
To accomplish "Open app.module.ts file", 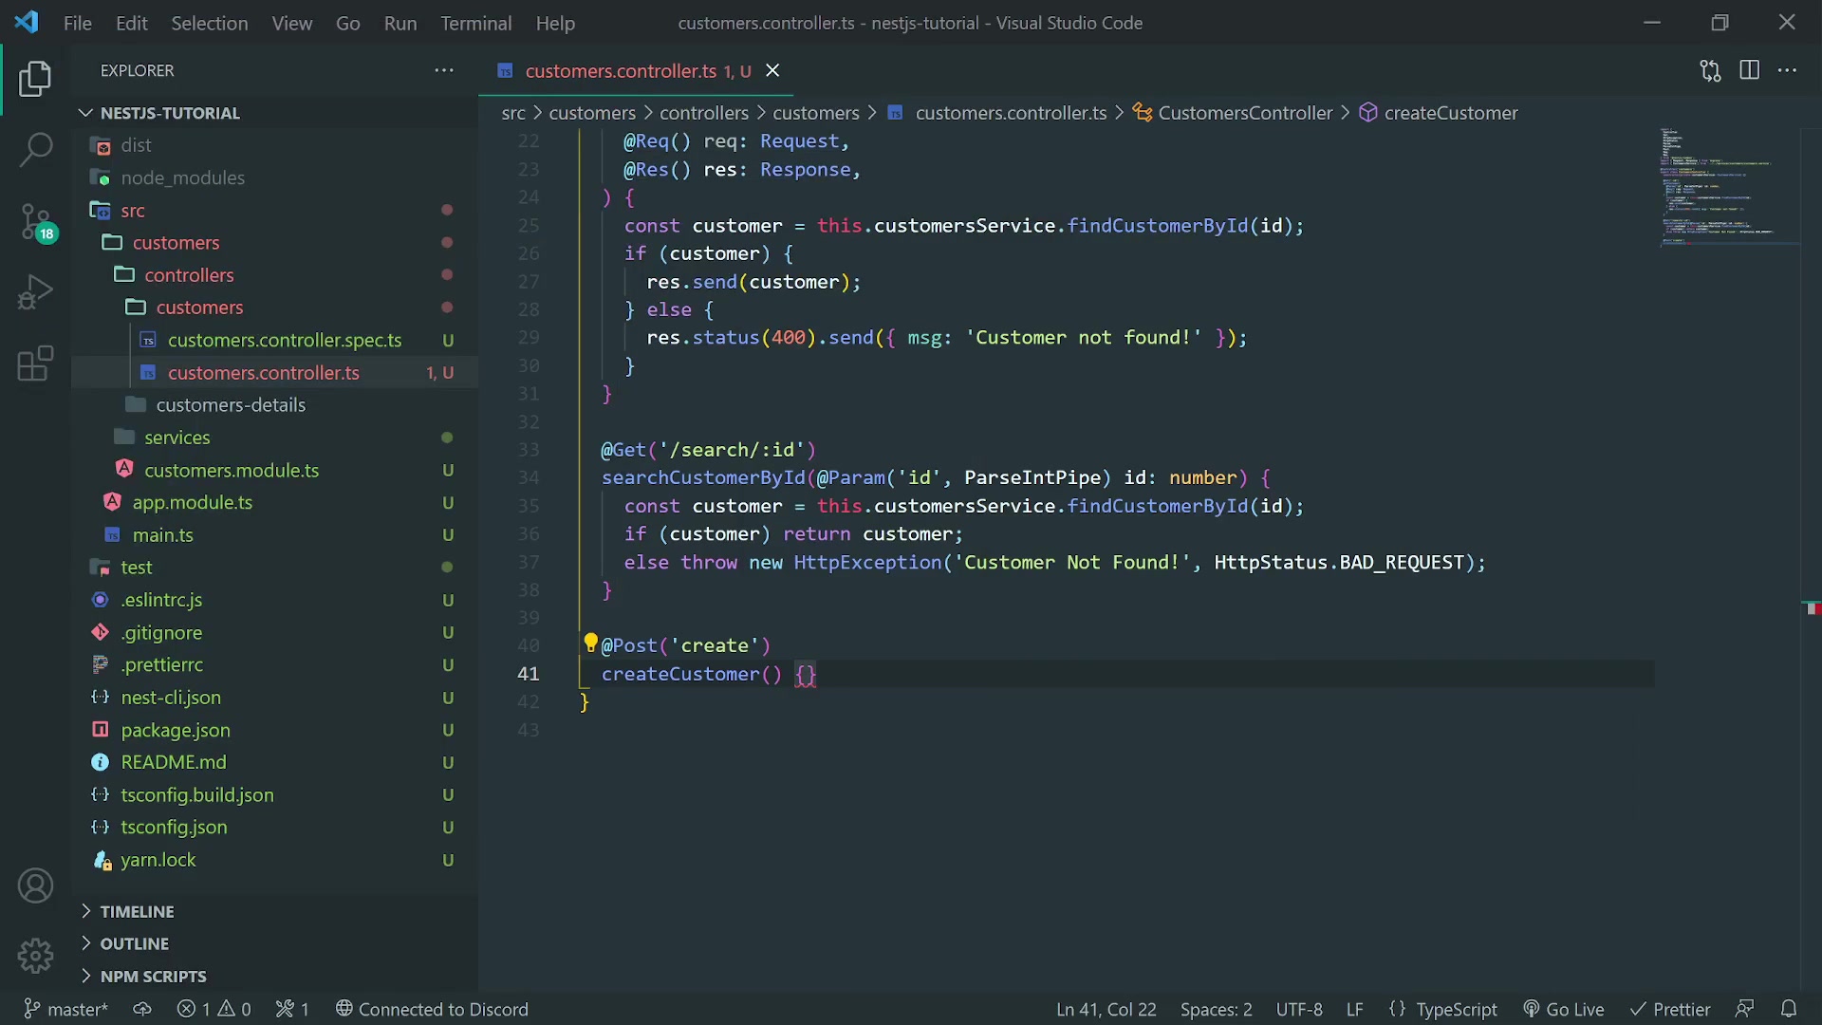I will point(274,502).
